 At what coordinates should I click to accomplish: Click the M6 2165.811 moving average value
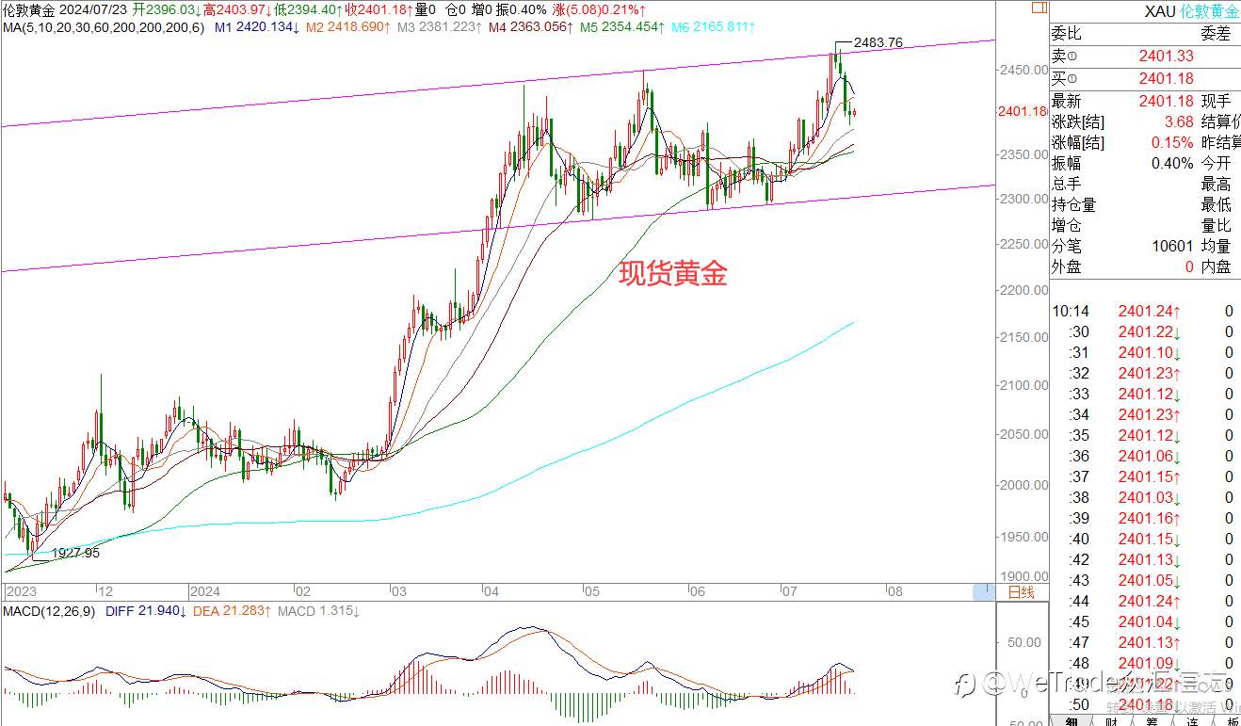[x=712, y=26]
